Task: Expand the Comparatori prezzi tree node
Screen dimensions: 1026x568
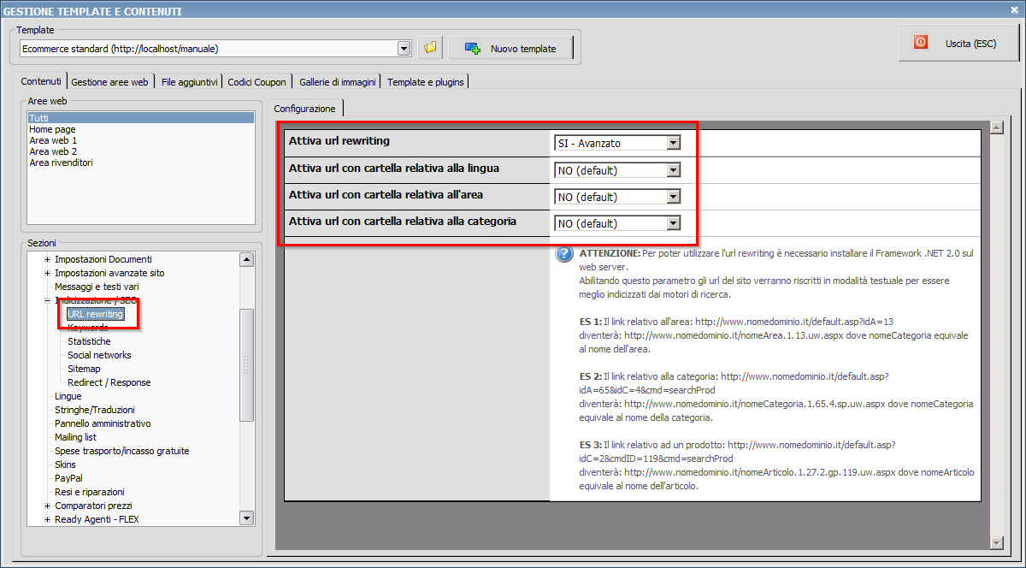Action: coord(48,506)
